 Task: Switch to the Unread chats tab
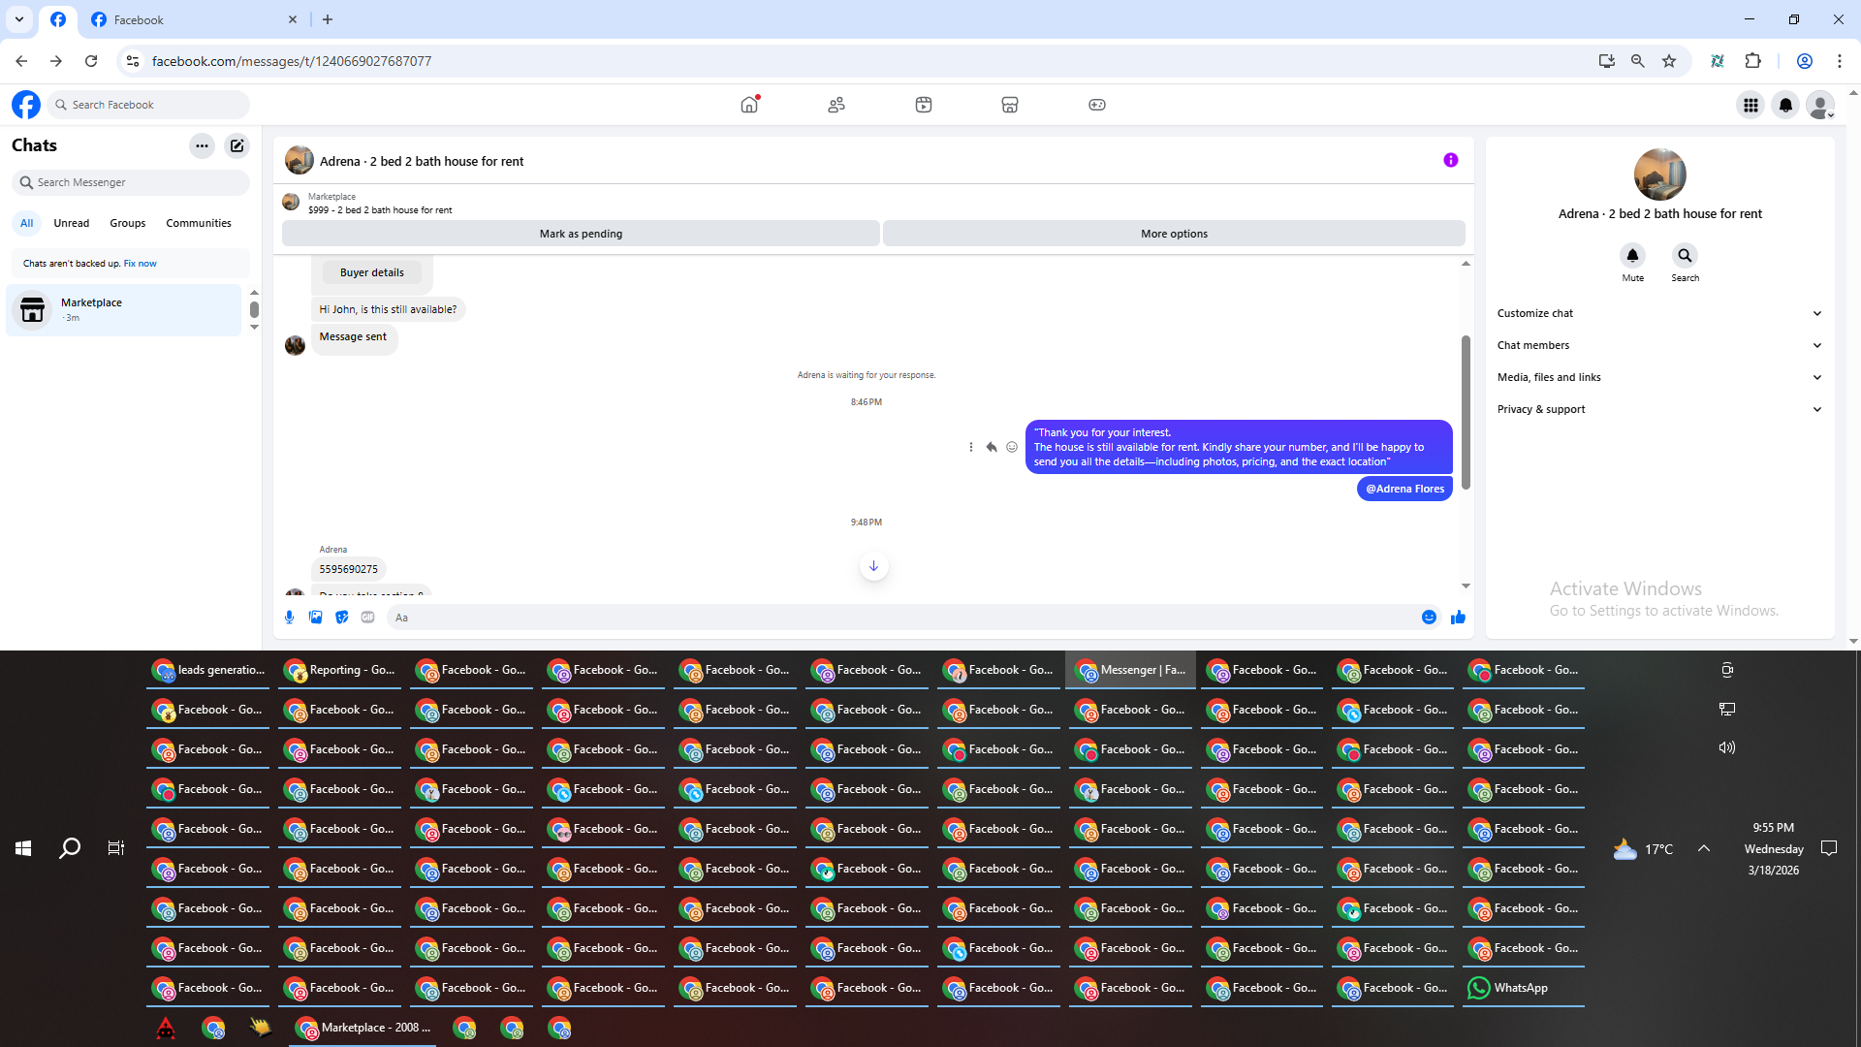[x=71, y=223]
